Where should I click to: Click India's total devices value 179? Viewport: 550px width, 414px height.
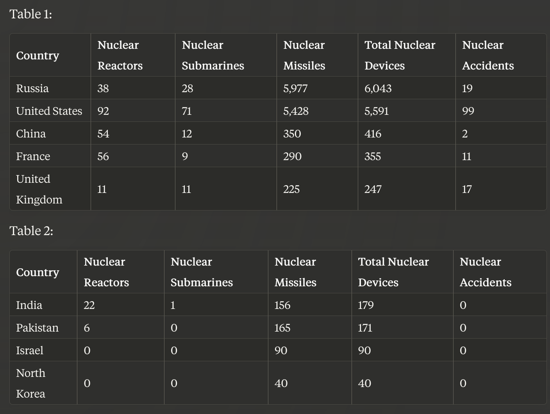pyautogui.click(x=366, y=305)
